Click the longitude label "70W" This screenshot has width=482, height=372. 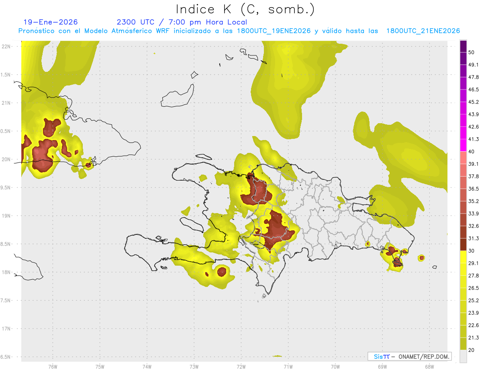(335, 367)
